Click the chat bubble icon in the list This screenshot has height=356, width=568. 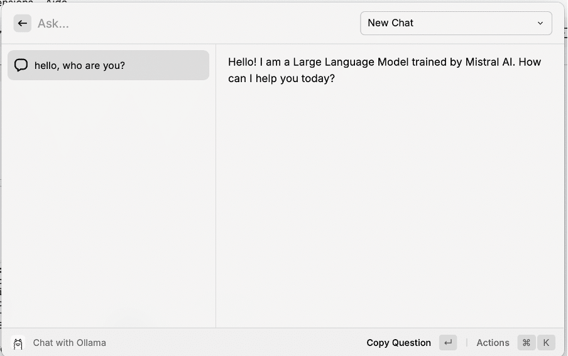[21, 65]
